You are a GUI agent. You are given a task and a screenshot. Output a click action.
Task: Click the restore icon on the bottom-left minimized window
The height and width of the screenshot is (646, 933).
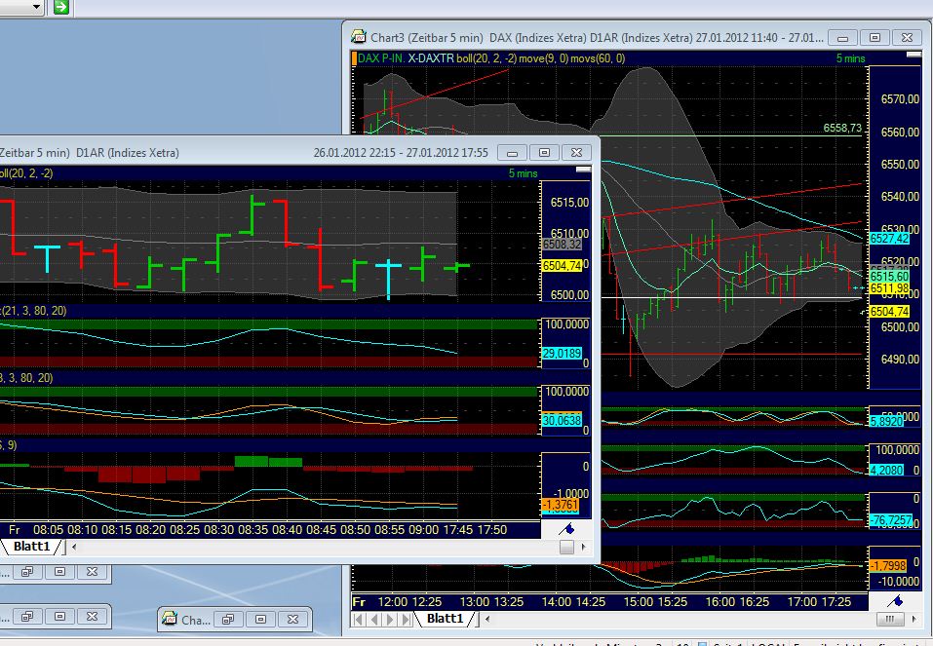(x=26, y=616)
